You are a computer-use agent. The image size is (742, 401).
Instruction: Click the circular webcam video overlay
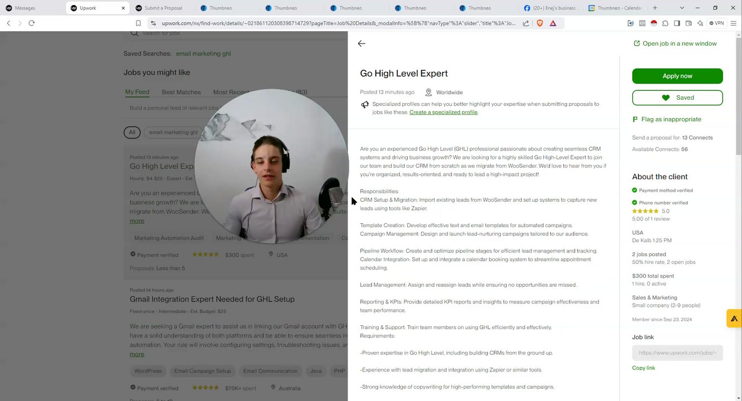[271, 166]
